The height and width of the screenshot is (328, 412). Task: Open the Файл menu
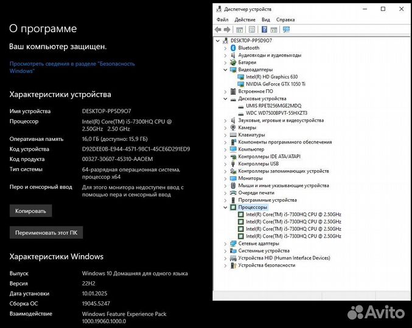222,19
